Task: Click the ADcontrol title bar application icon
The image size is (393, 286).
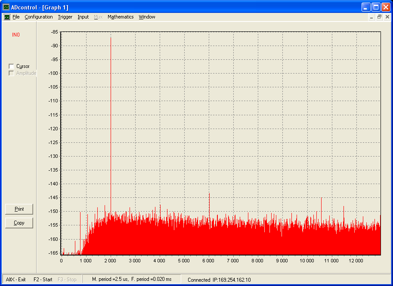Action: tap(6, 7)
